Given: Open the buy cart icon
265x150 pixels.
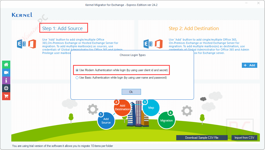Looking at the screenshot, I should pyautogui.click(x=6, y=96).
